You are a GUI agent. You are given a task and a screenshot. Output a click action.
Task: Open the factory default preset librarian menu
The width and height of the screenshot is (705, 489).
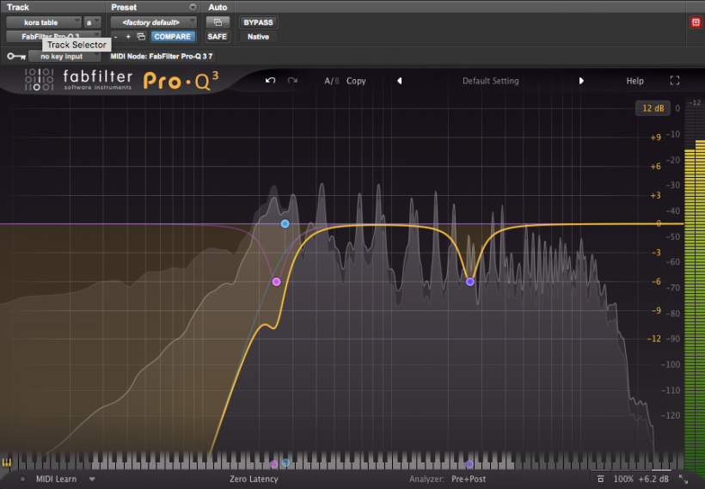coord(153,22)
